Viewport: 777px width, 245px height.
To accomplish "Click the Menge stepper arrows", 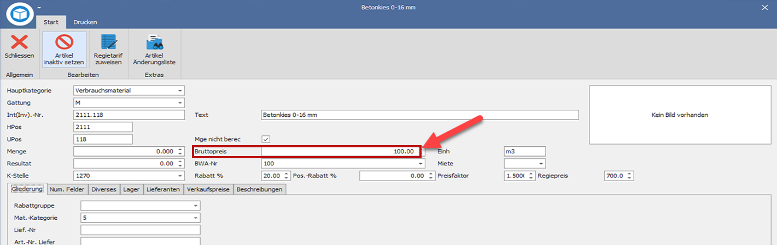I will pos(180,151).
